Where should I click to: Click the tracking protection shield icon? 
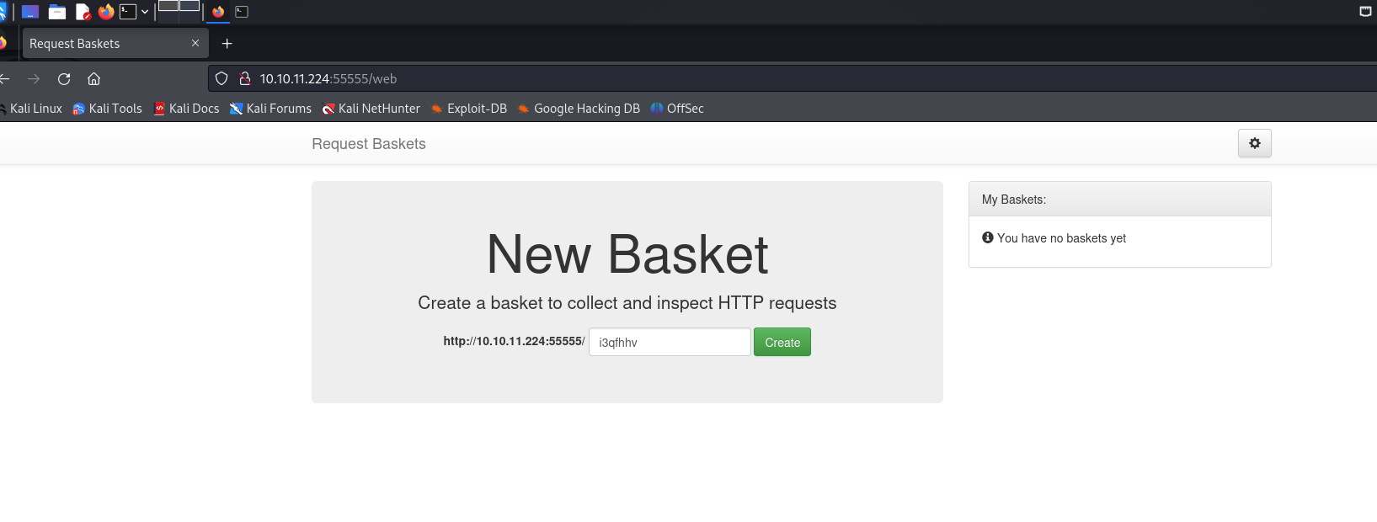coord(221,79)
